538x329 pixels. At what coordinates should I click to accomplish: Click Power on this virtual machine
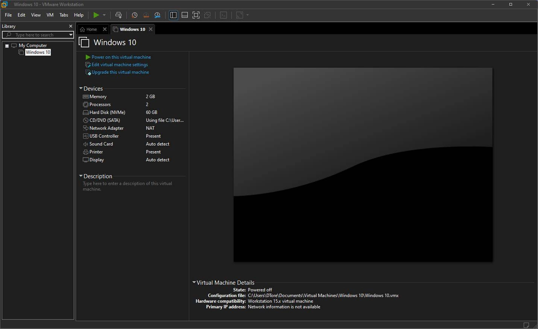pos(121,57)
